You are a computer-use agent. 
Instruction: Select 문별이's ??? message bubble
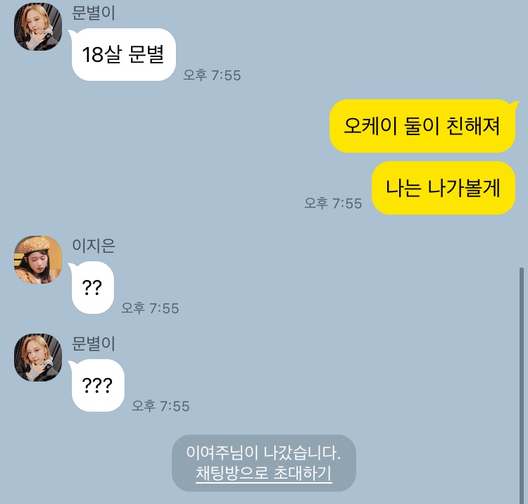(97, 386)
